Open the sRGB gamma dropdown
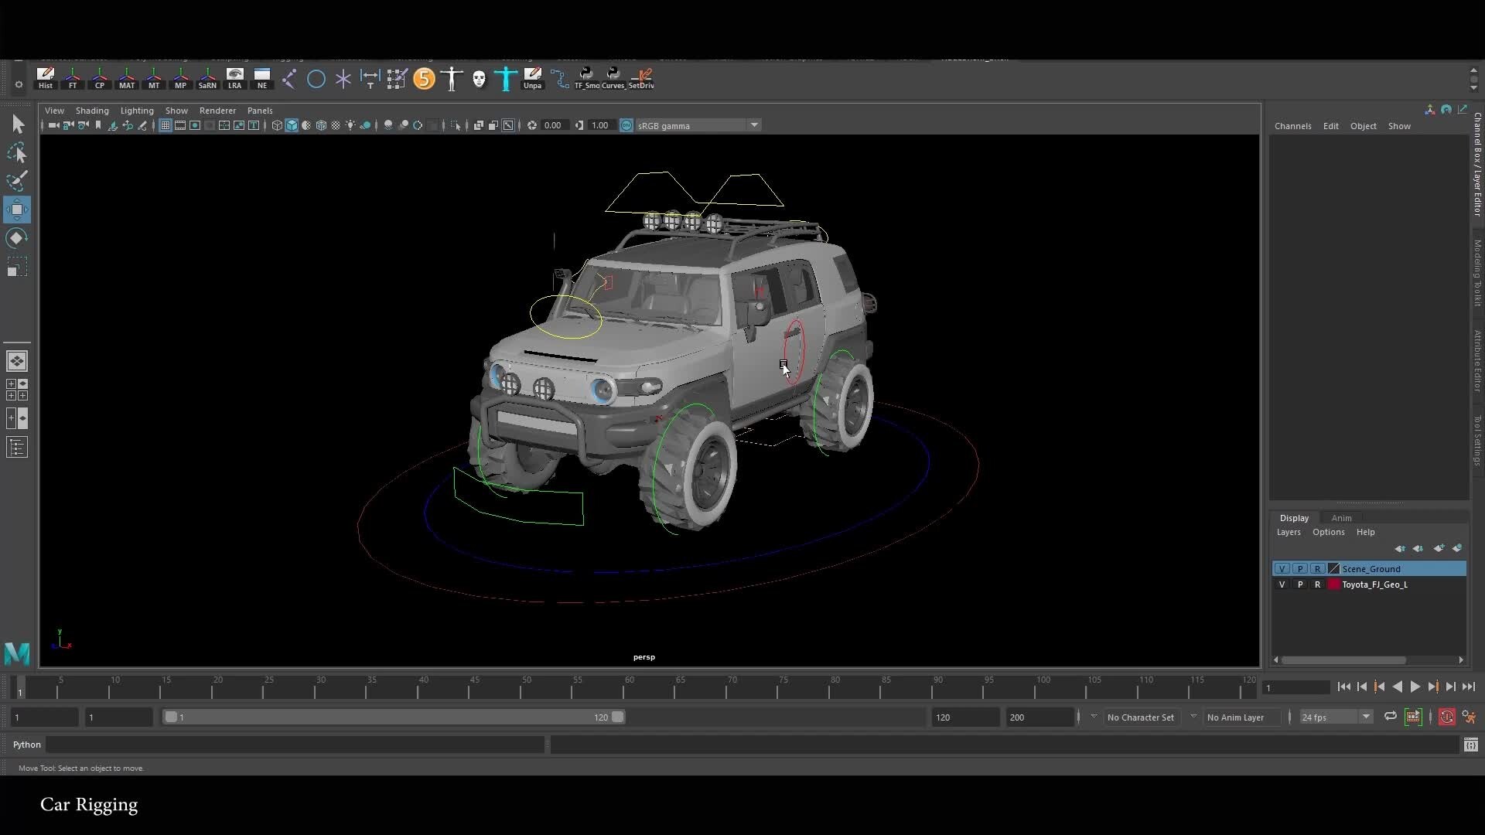Viewport: 1485px width, 835px height. pyautogui.click(x=753, y=124)
